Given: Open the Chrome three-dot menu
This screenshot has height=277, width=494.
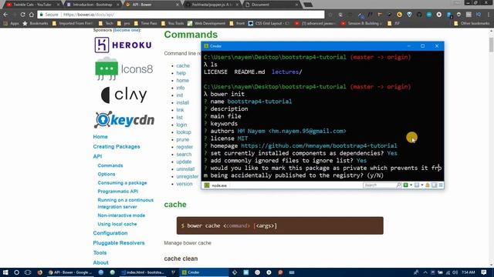Looking at the screenshot, I should 489,15.
